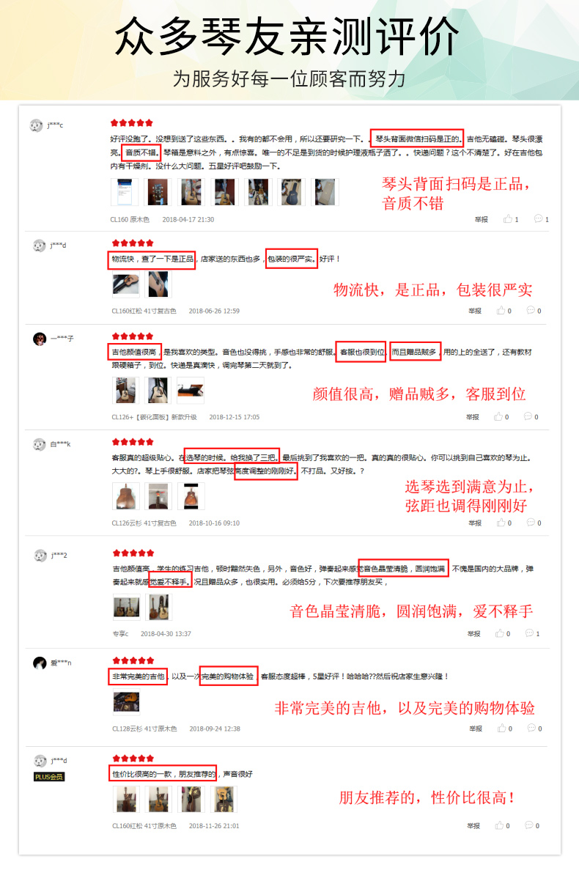
Task: Click the PLUS会员 badge under j***d
Action: [x=49, y=777]
